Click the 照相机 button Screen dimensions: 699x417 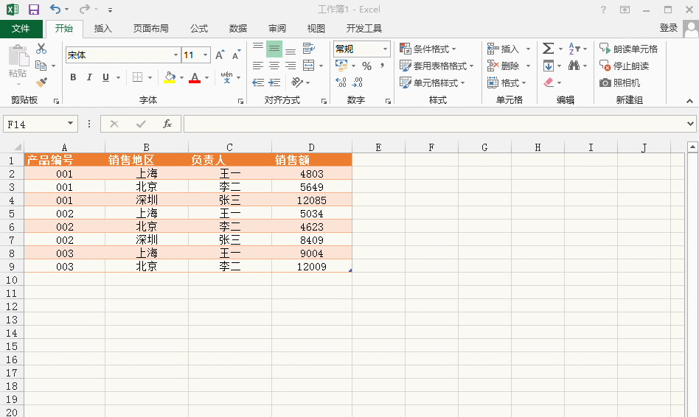pyautogui.click(x=619, y=83)
